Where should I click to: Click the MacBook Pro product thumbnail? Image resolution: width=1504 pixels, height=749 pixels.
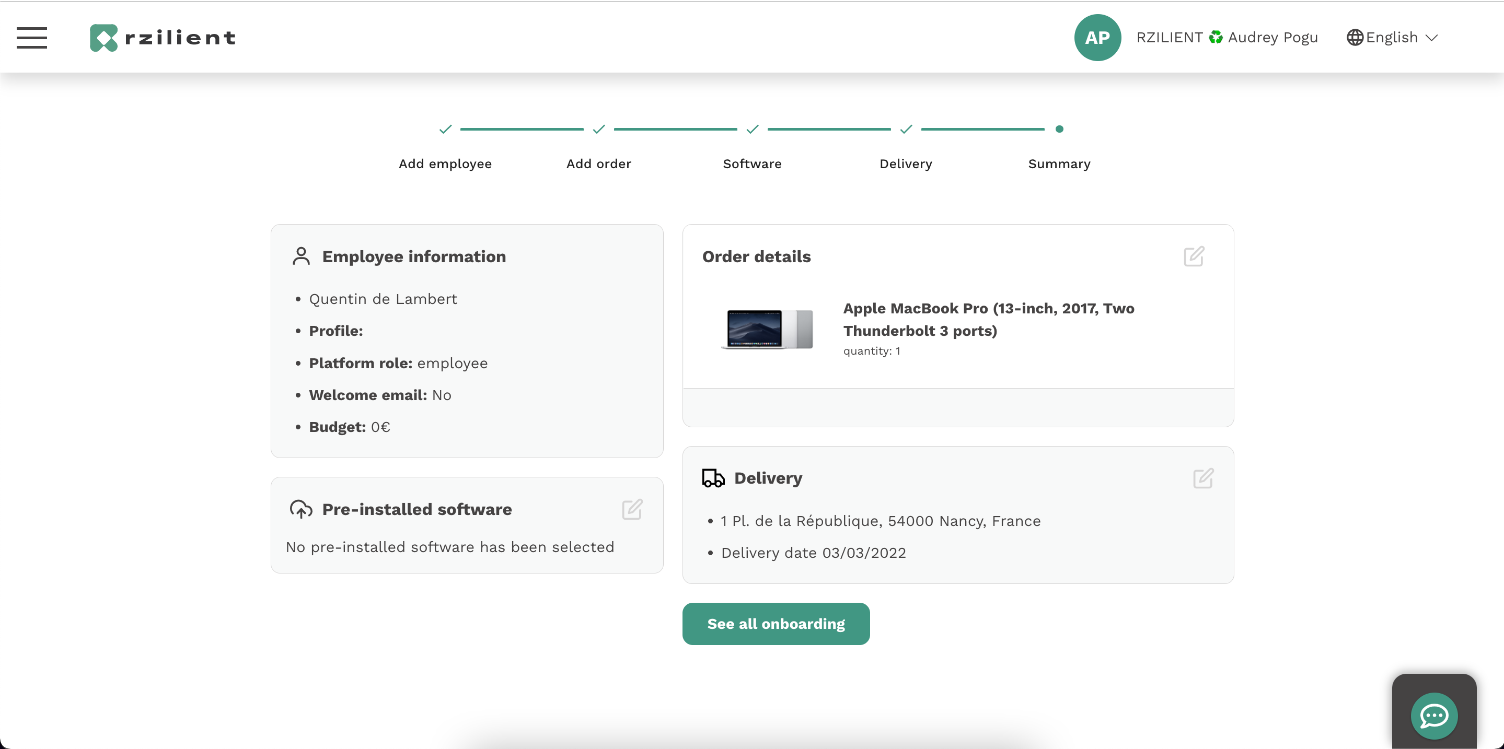[x=767, y=329]
